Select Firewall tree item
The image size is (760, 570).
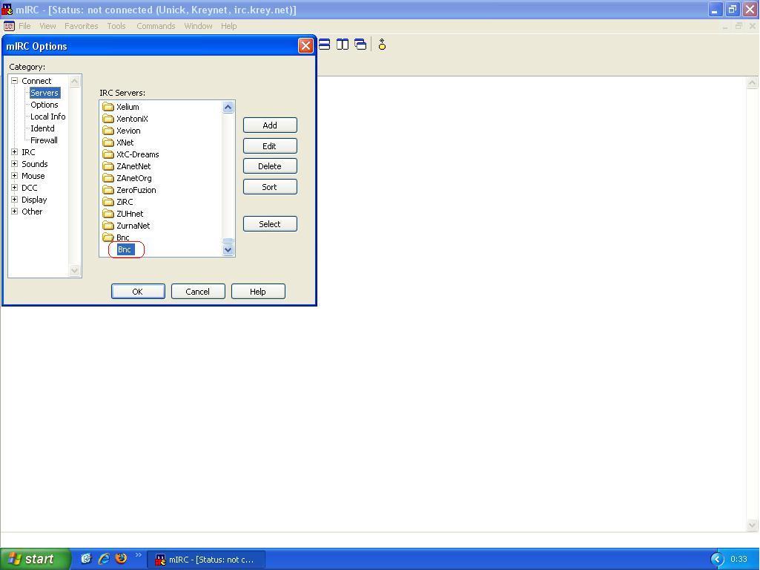44,140
